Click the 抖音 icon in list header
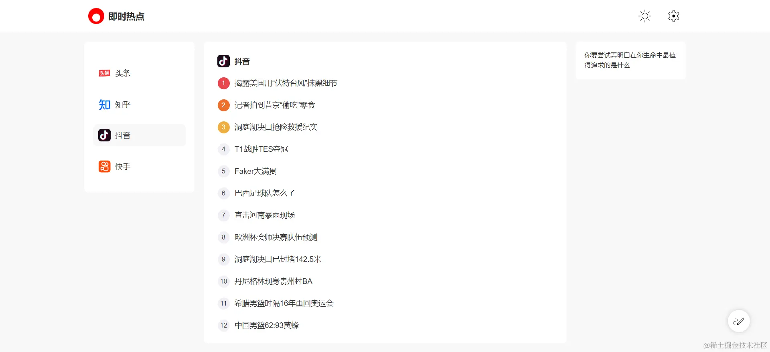The image size is (770, 352). click(x=223, y=61)
